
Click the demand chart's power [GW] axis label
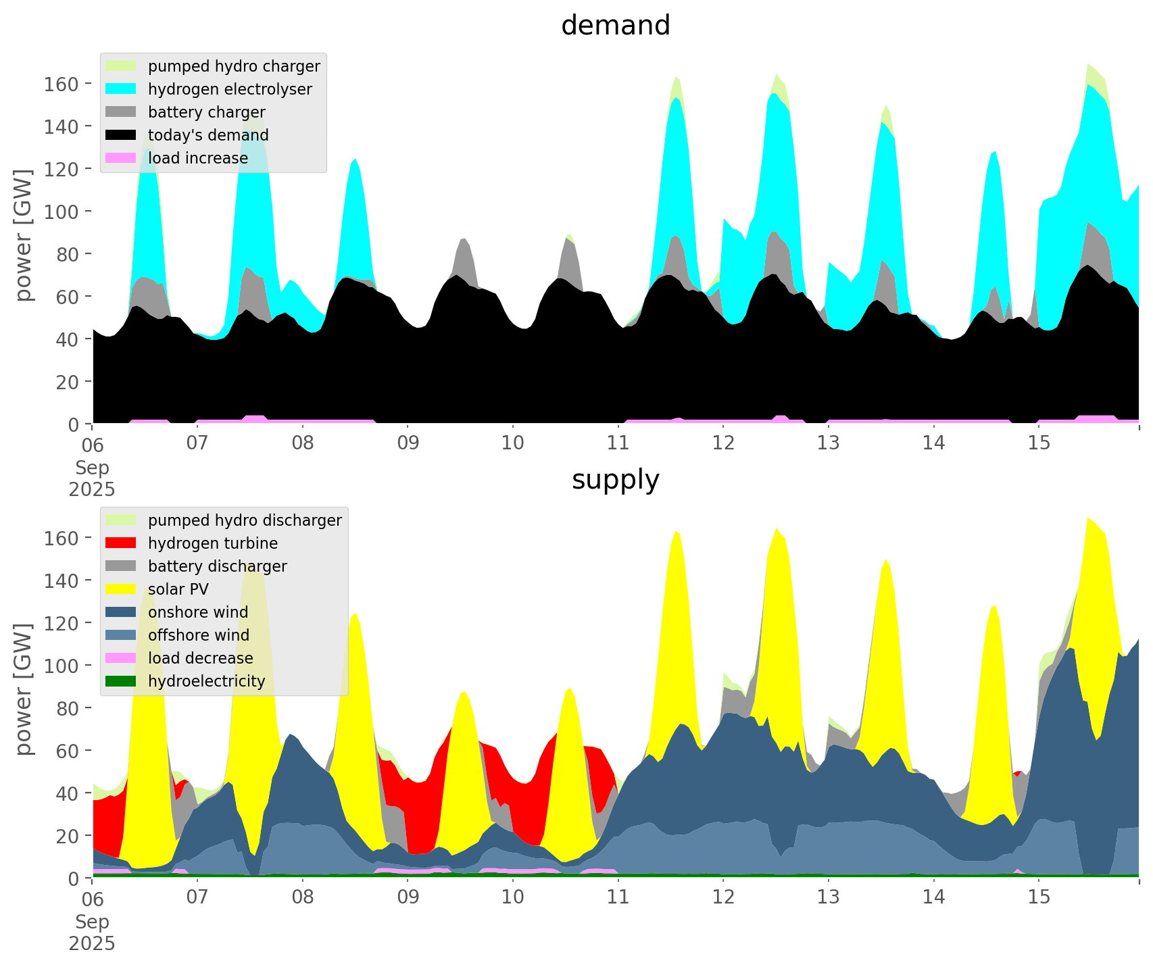24,235
